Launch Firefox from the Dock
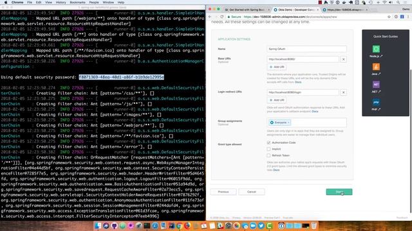Image resolution: width=412 pixels, height=231 pixels. pyautogui.click(x=187, y=225)
